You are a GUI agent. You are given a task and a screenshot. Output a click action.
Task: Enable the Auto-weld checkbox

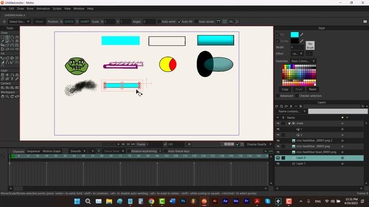(159, 22)
